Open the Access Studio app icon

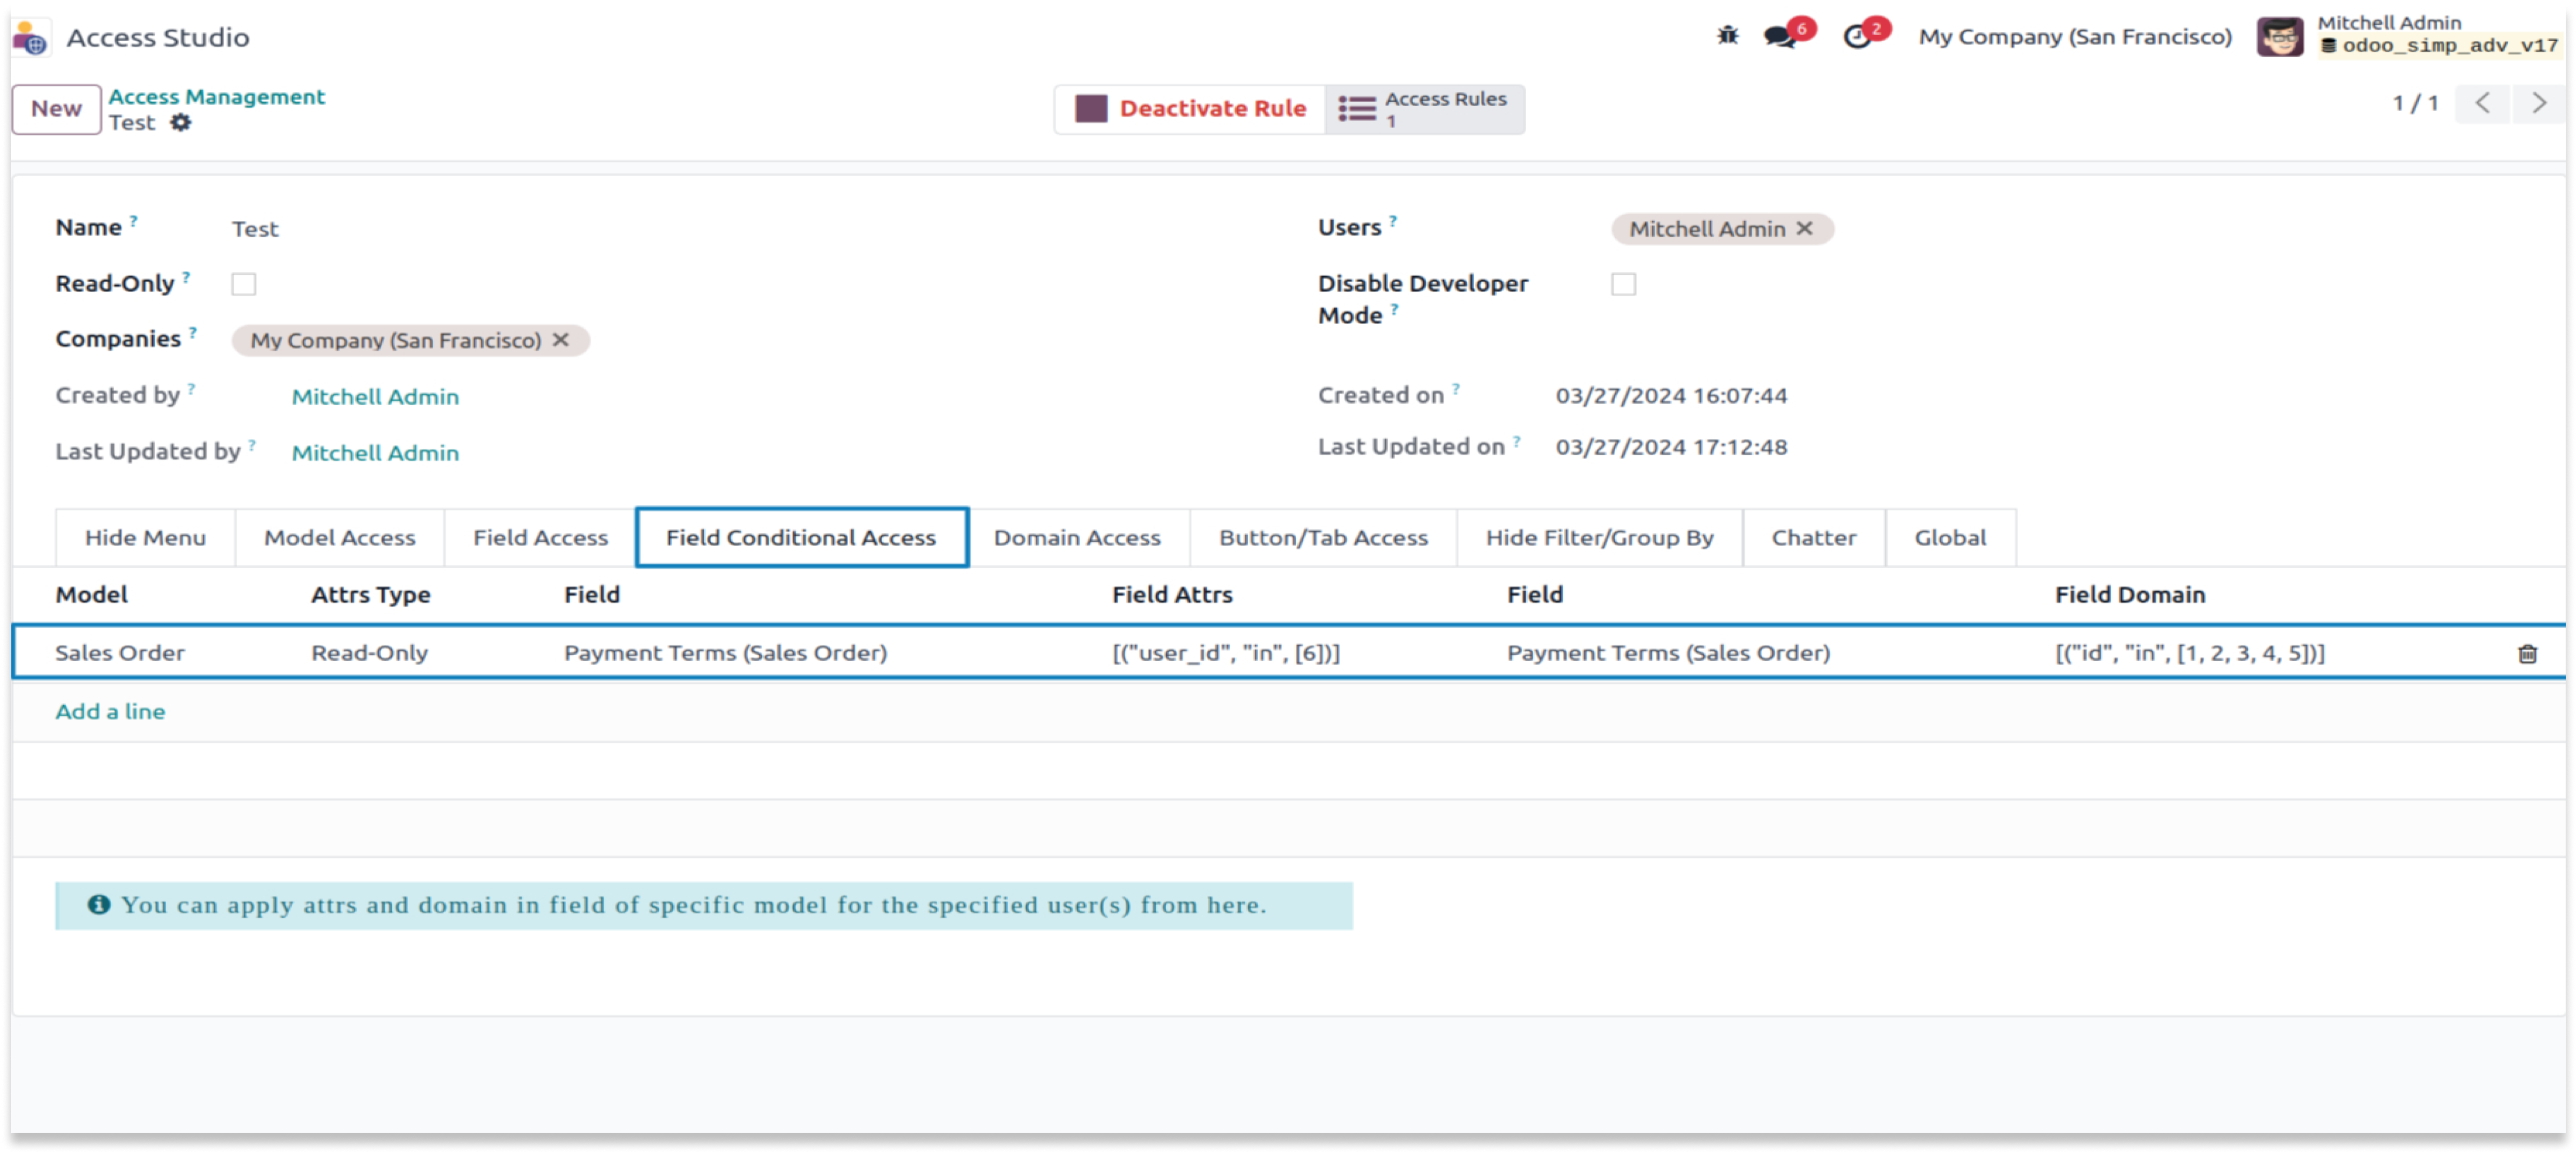(x=30, y=38)
